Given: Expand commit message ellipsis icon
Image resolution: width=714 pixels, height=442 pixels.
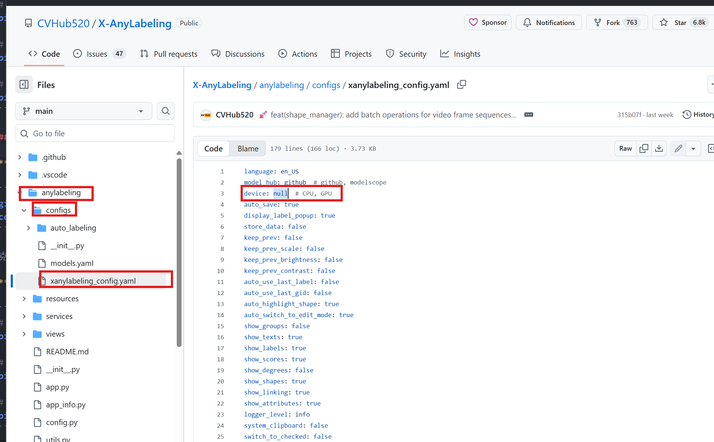Looking at the screenshot, I should pos(528,115).
